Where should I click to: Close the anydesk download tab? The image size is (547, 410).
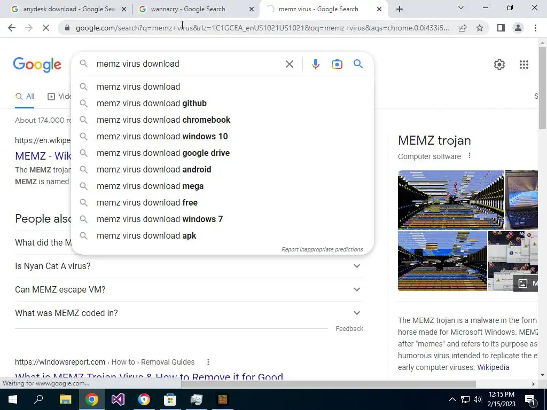tap(123, 9)
